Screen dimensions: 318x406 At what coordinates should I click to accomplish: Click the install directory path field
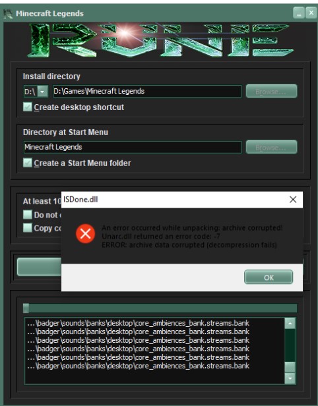point(147,91)
